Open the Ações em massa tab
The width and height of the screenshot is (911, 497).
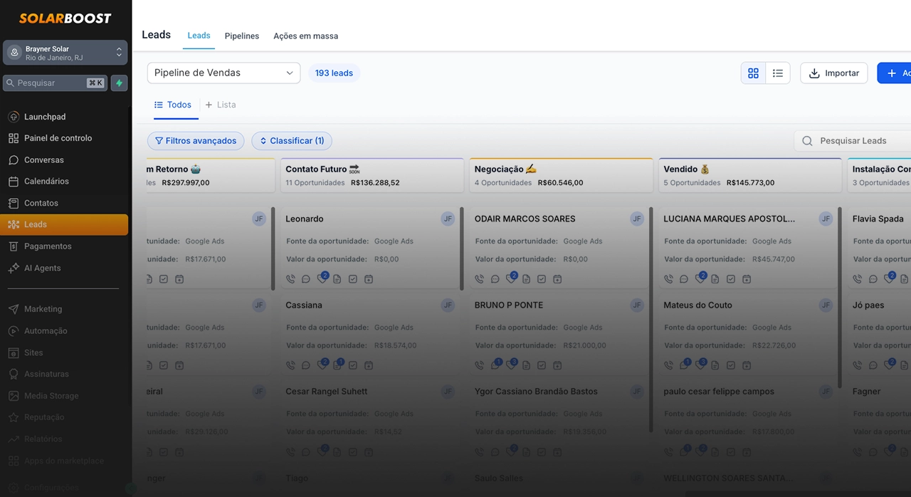306,36
